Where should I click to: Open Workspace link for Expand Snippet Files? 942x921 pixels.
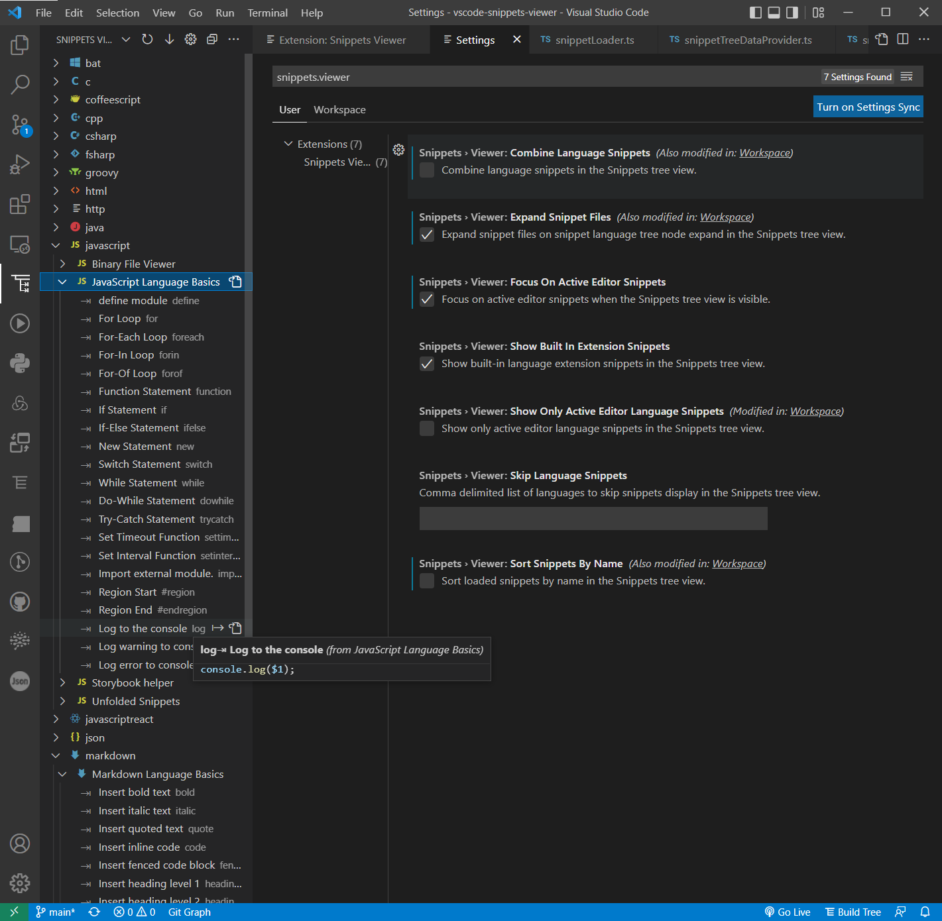pos(725,217)
